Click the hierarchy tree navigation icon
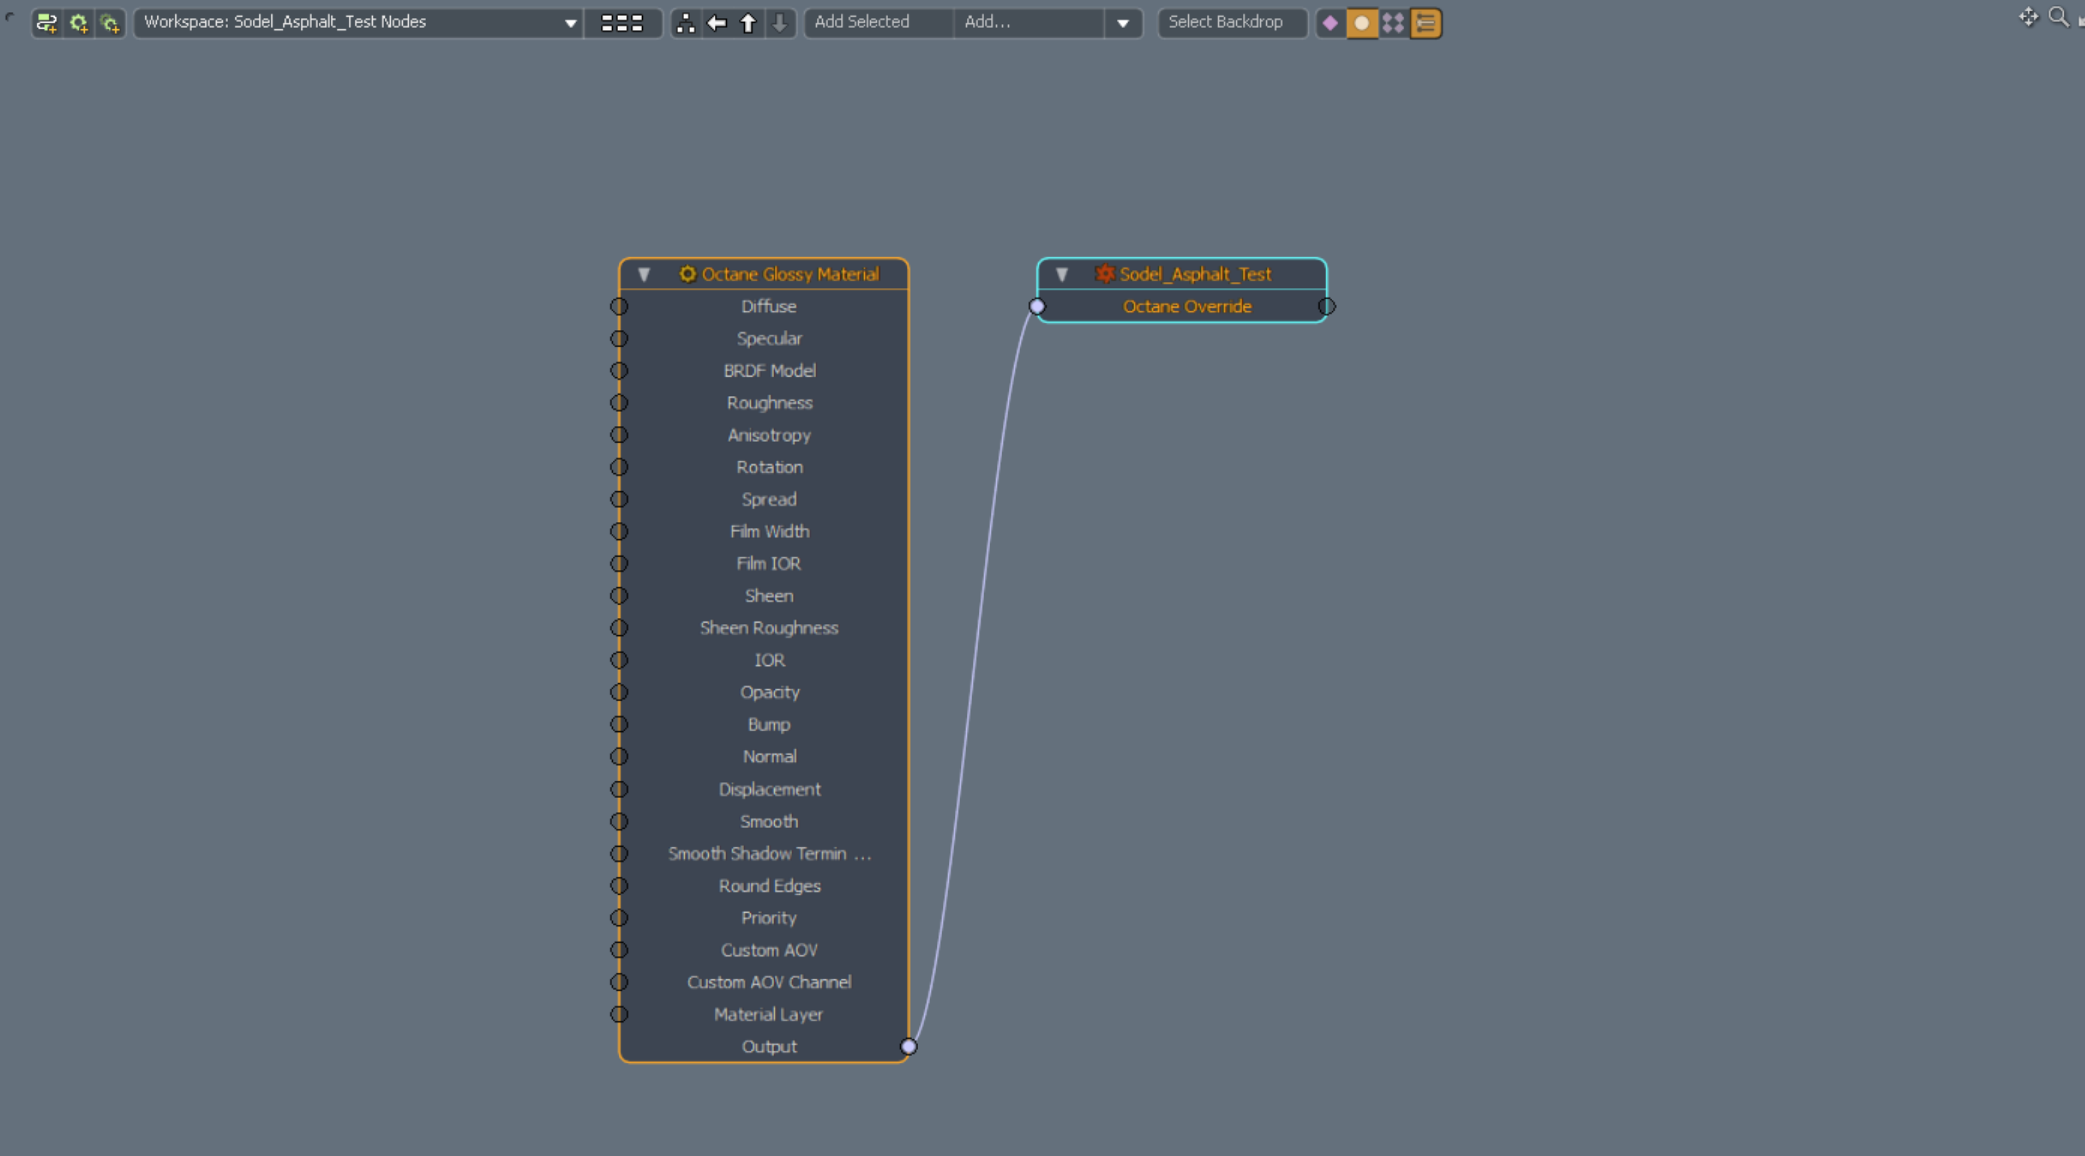This screenshot has width=2085, height=1156. pyautogui.click(x=685, y=23)
